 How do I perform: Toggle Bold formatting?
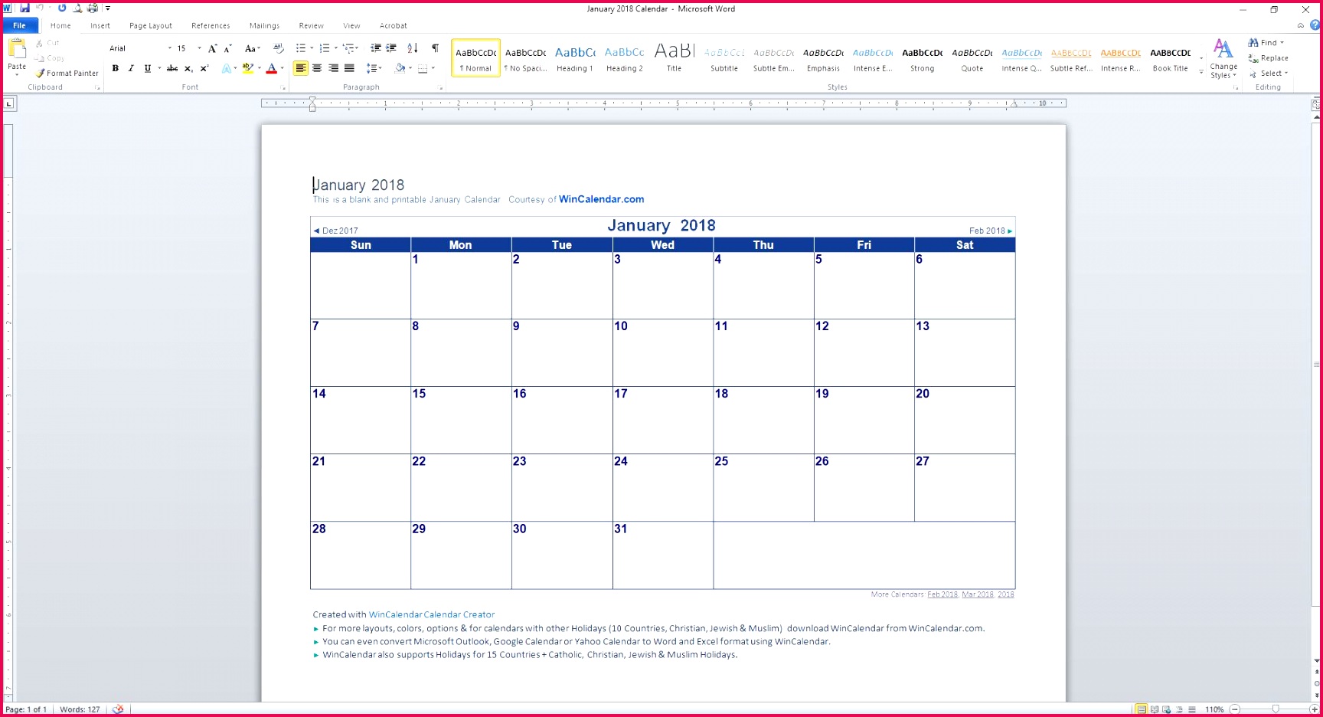coord(116,68)
